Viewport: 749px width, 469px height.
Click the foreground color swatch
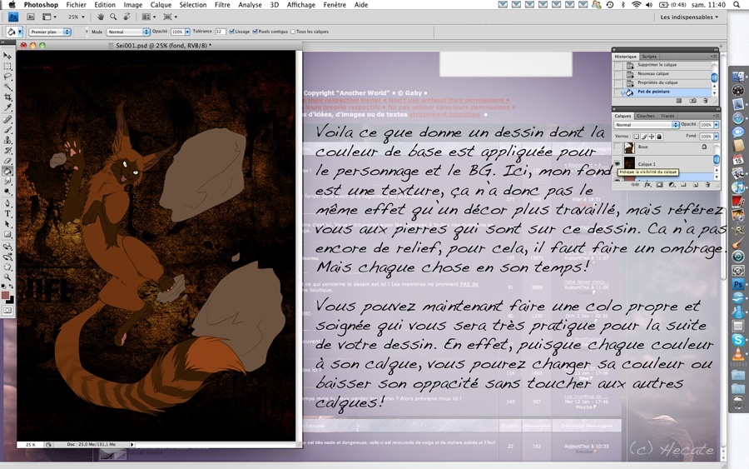point(5,296)
